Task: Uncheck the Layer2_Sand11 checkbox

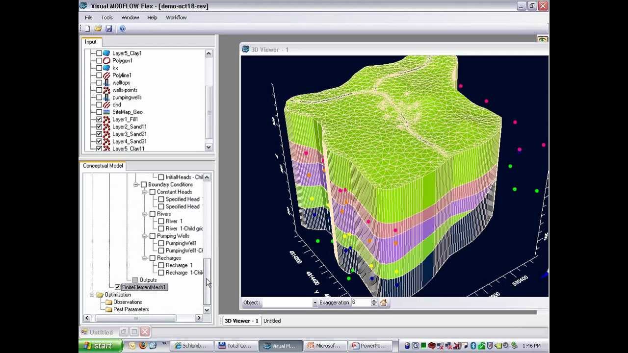Action: point(99,127)
